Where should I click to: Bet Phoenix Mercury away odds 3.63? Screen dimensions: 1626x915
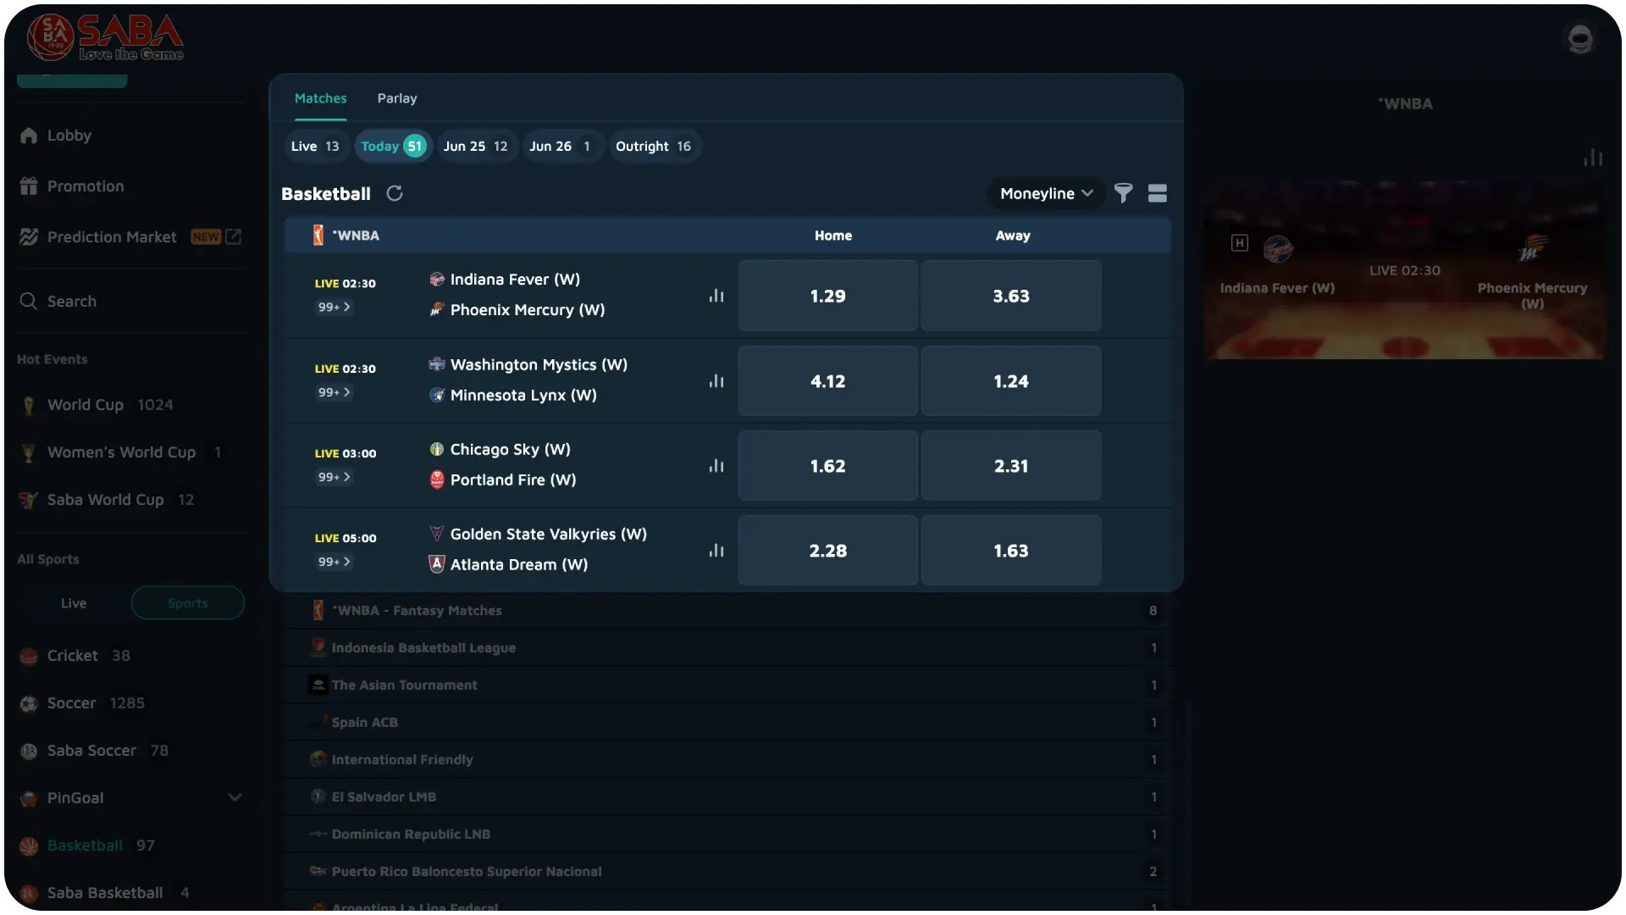pos(1011,296)
